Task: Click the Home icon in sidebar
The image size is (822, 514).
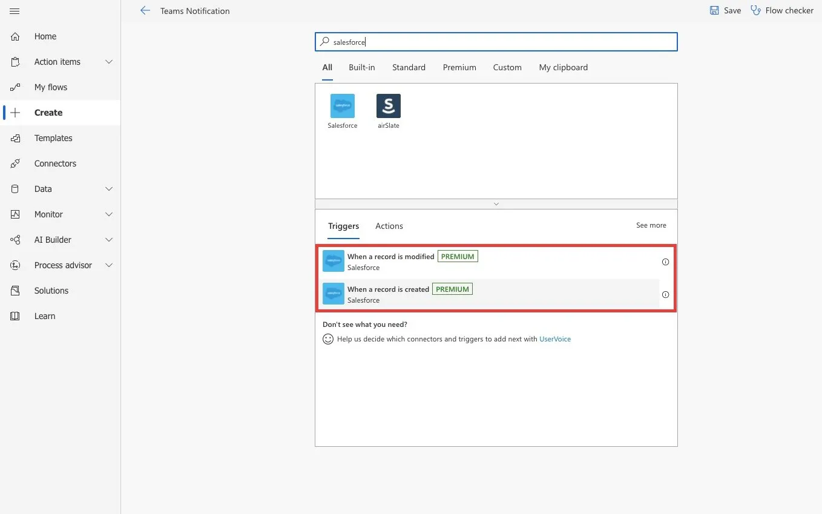Action: click(15, 36)
